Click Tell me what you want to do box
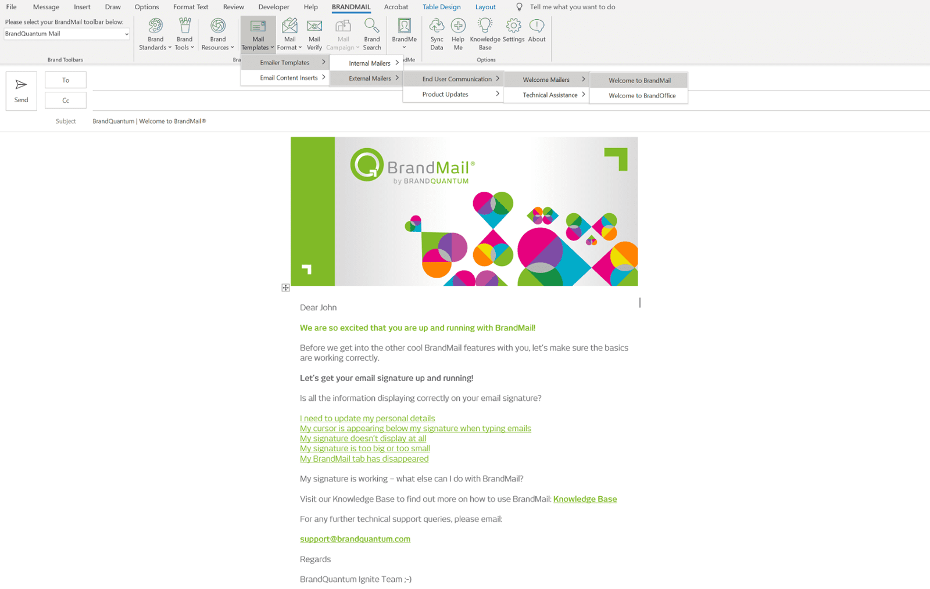 573,7
